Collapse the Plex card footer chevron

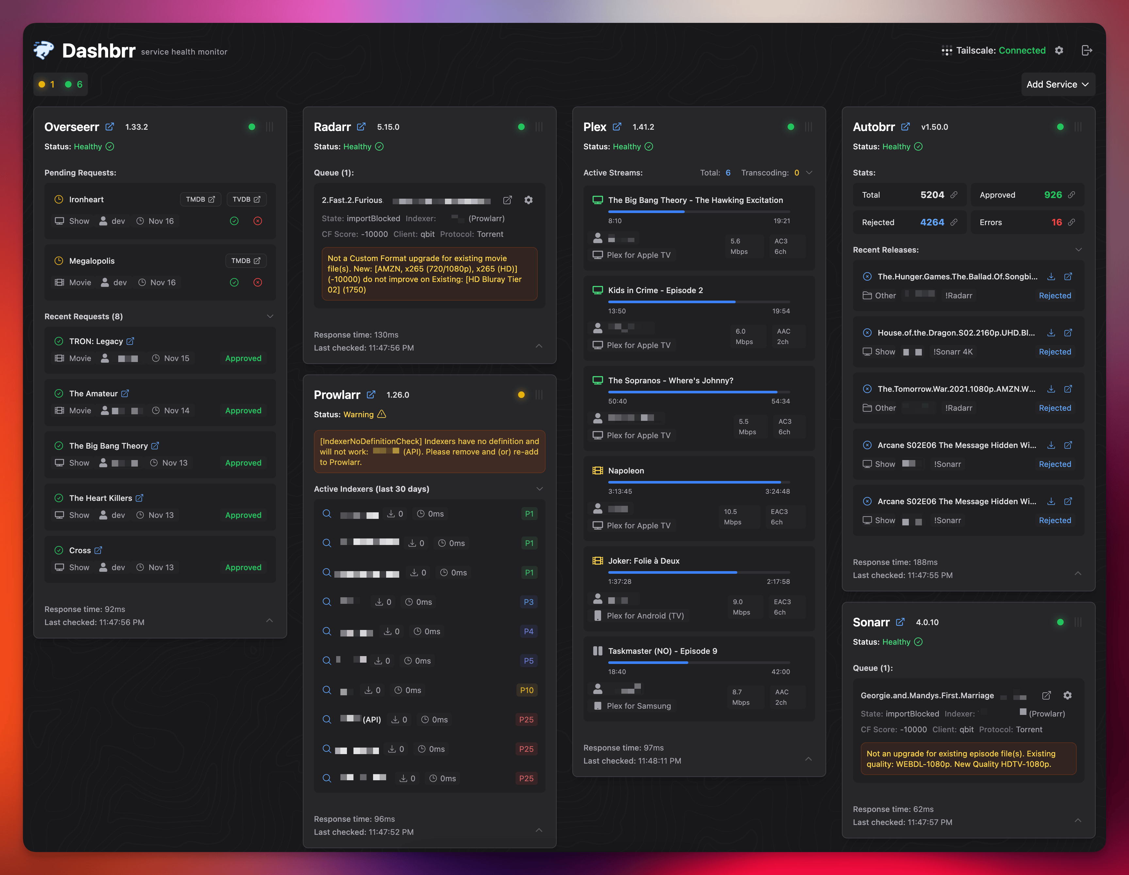[x=809, y=759]
